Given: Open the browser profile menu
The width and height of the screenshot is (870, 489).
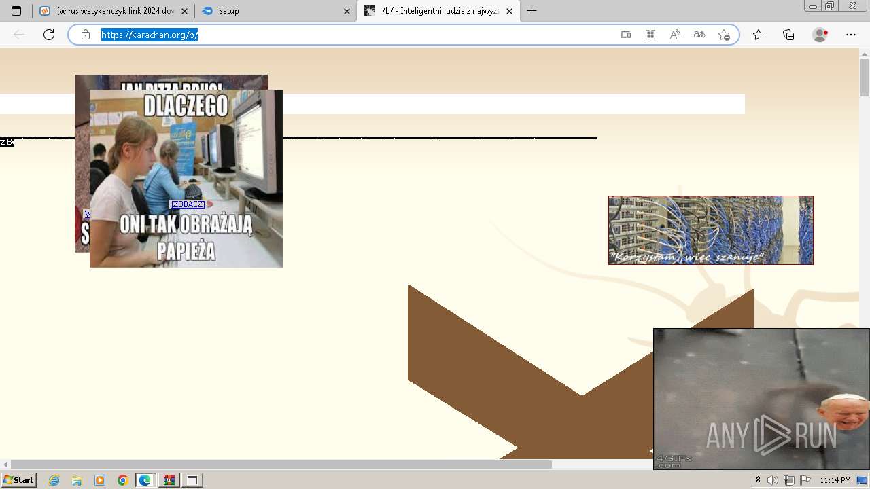Looking at the screenshot, I should [820, 35].
